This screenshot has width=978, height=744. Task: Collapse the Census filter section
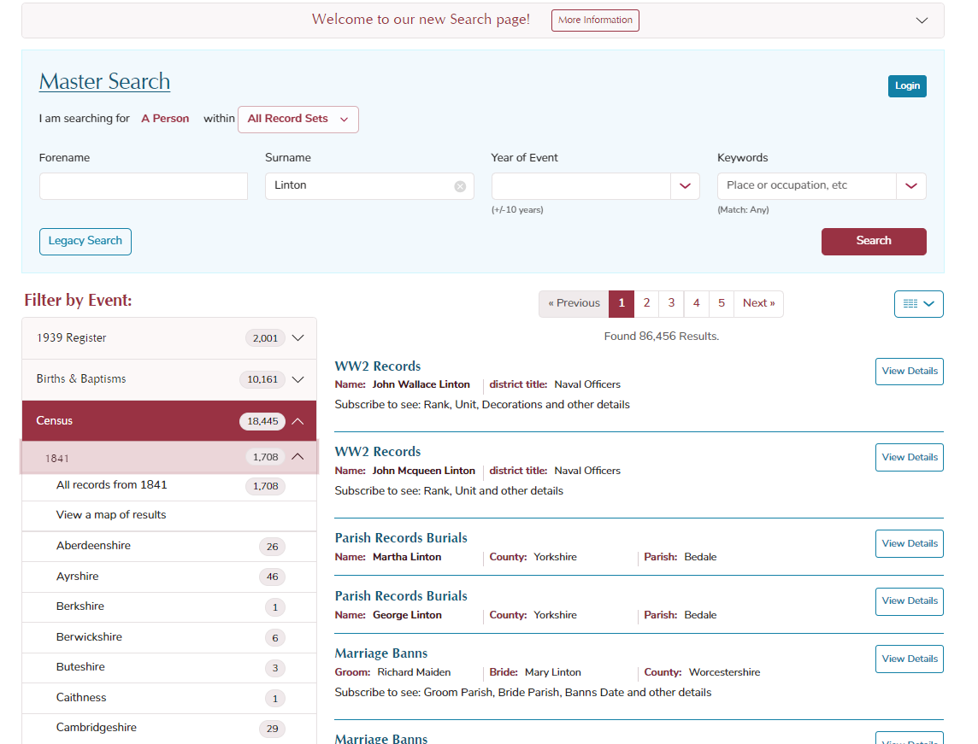(x=298, y=420)
